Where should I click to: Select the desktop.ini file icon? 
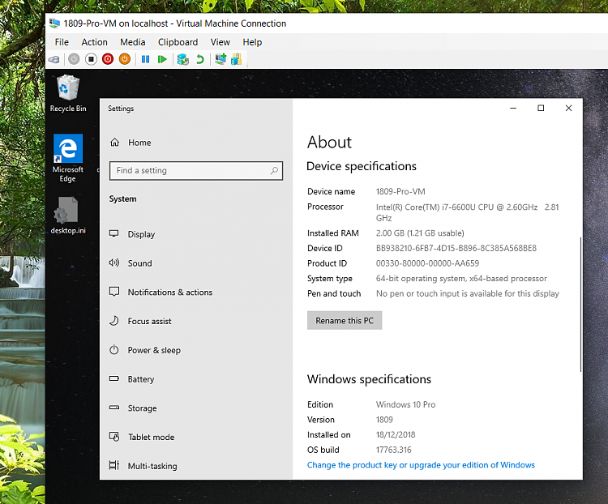click(68, 216)
